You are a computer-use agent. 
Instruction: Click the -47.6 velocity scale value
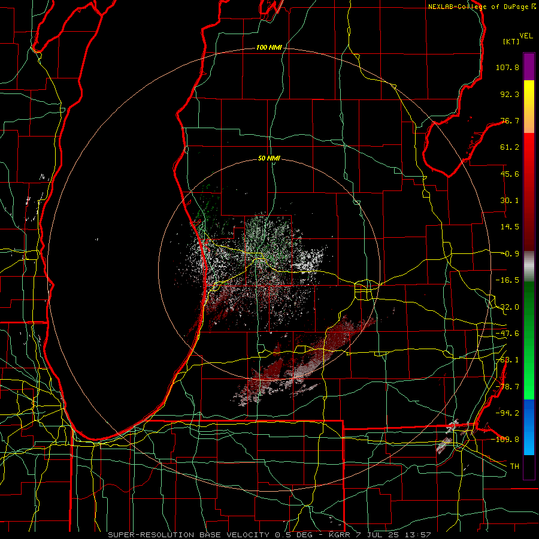507,334
